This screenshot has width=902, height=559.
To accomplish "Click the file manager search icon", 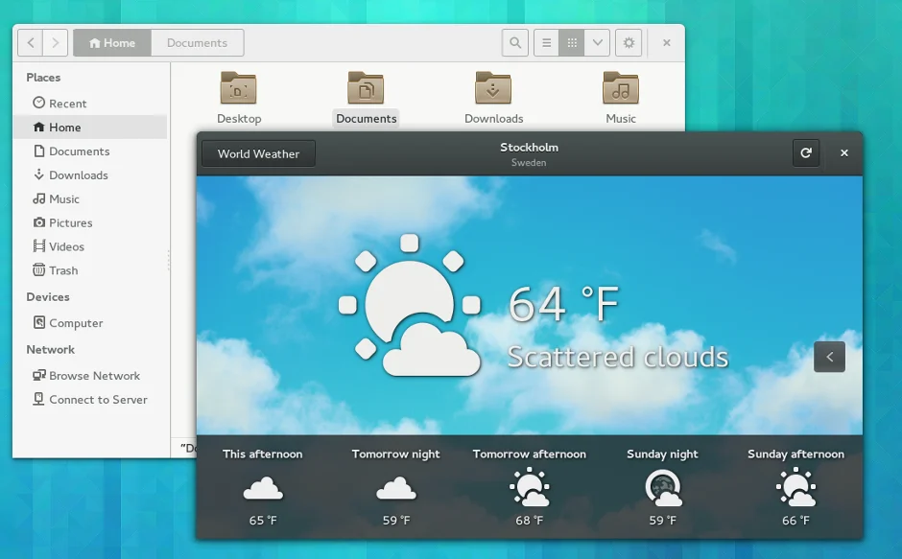I will tap(515, 43).
